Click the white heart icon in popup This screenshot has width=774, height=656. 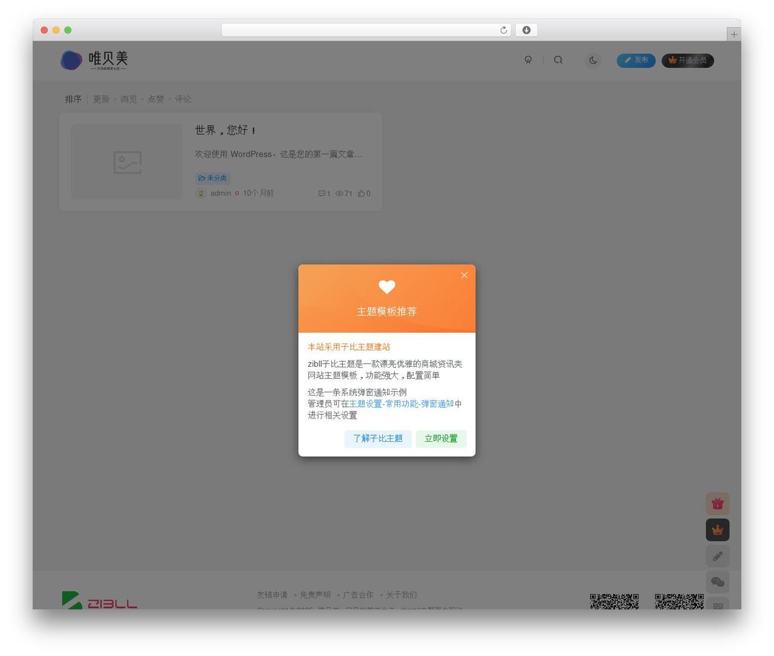pos(387,287)
